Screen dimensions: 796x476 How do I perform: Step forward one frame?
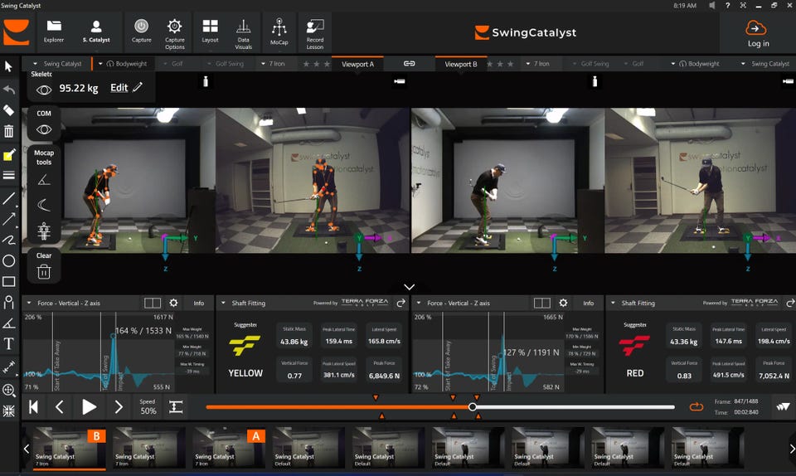click(119, 406)
